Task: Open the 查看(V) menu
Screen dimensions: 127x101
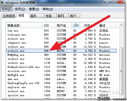Action: click(x=34, y=9)
